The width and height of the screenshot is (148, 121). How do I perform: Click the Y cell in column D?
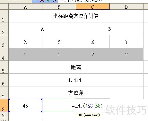(x=126, y=42)
